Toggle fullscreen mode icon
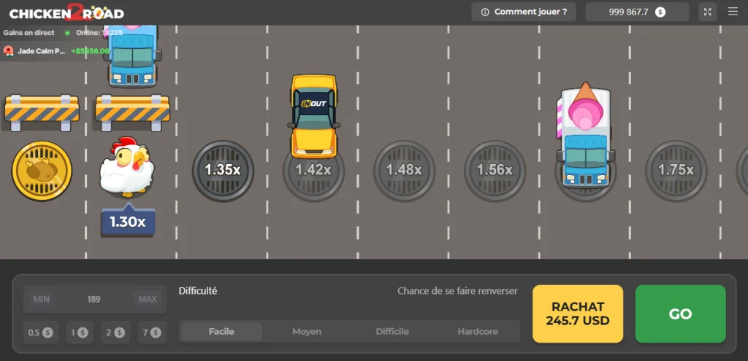The width and height of the screenshot is (748, 361). click(x=707, y=12)
